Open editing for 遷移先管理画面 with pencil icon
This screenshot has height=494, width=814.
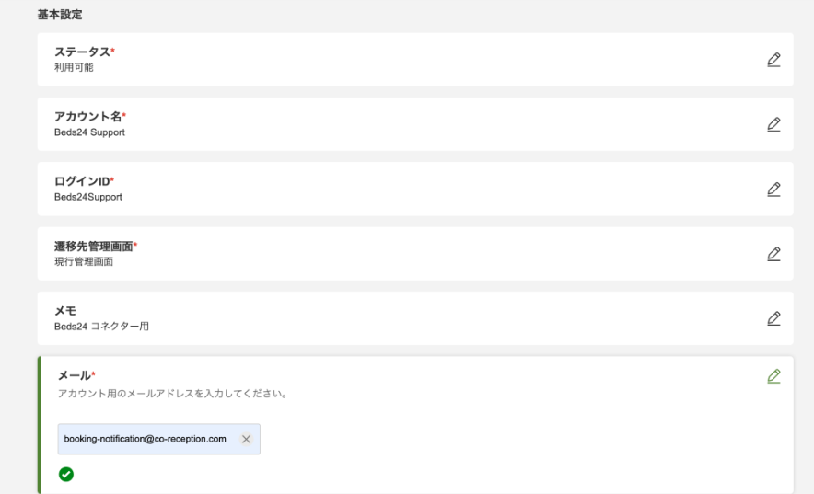pyautogui.click(x=773, y=254)
